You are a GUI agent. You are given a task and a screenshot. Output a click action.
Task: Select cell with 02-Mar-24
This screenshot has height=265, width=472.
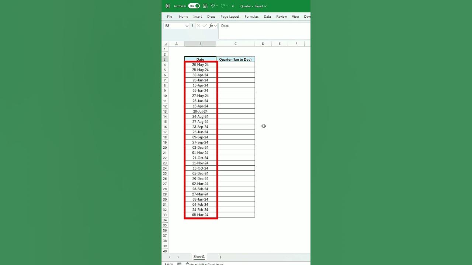pyautogui.click(x=200, y=184)
